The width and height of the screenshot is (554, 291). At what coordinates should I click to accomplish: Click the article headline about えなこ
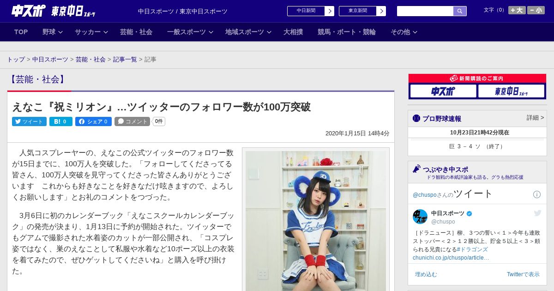click(161, 107)
